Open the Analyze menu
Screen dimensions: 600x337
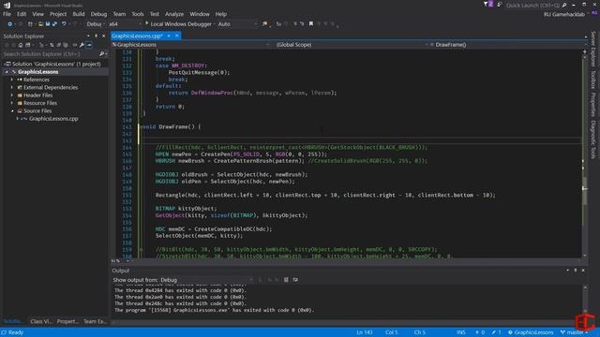tap(174, 14)
